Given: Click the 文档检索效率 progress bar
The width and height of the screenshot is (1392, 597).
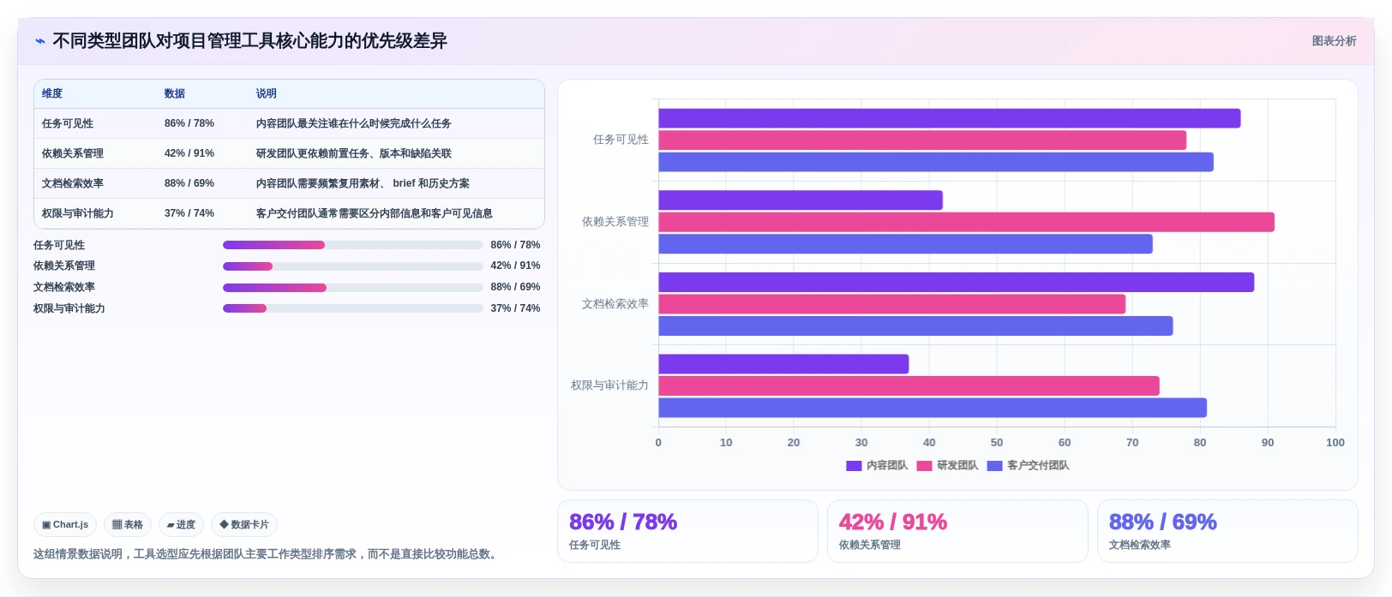Looking at the screenshot, I should pyautogui.click(x=352, y=288).
